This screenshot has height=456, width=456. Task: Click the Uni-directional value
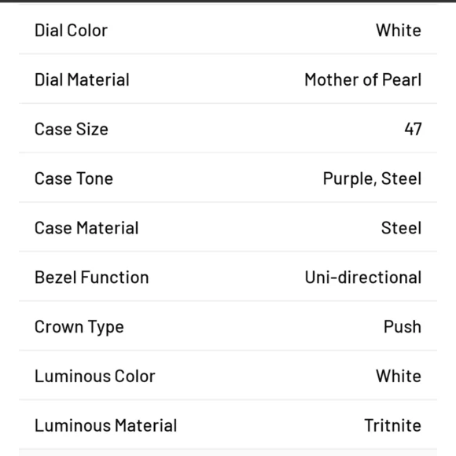[x=363, y=278]
